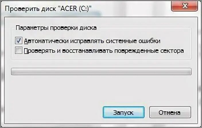This screenshot has height=128, width=202.
Task: Cancel the dialog using Отмена
Action: tap(170, 112)
